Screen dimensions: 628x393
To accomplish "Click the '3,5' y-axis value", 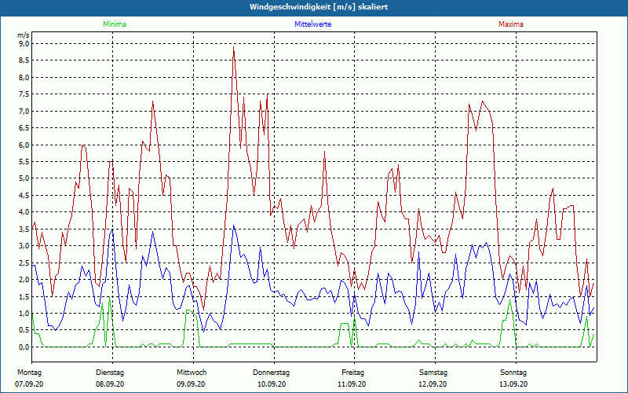I will tap(24, 229).
